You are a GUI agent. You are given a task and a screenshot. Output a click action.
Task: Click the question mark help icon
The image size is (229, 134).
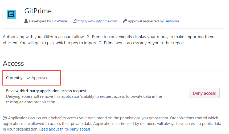[5, 118]
